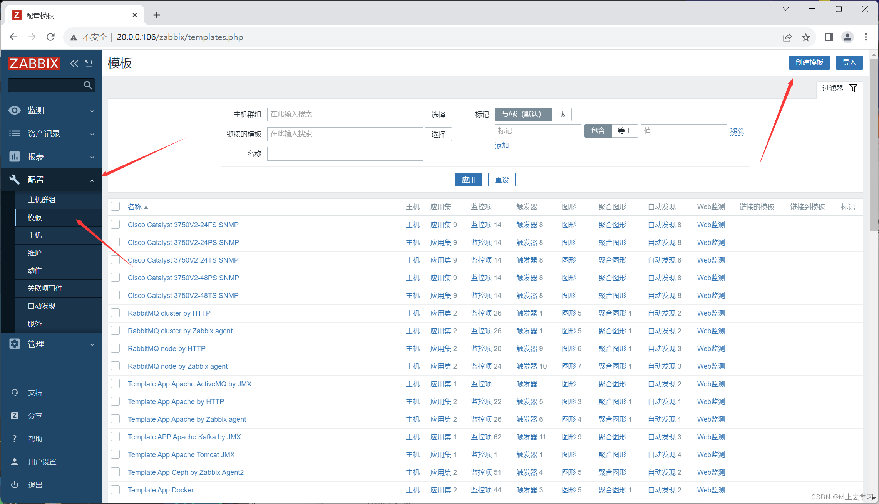Screen dimensions: 879x504
Task: Toggle the 过滤器 funnel icon
Action: [853, 88]
